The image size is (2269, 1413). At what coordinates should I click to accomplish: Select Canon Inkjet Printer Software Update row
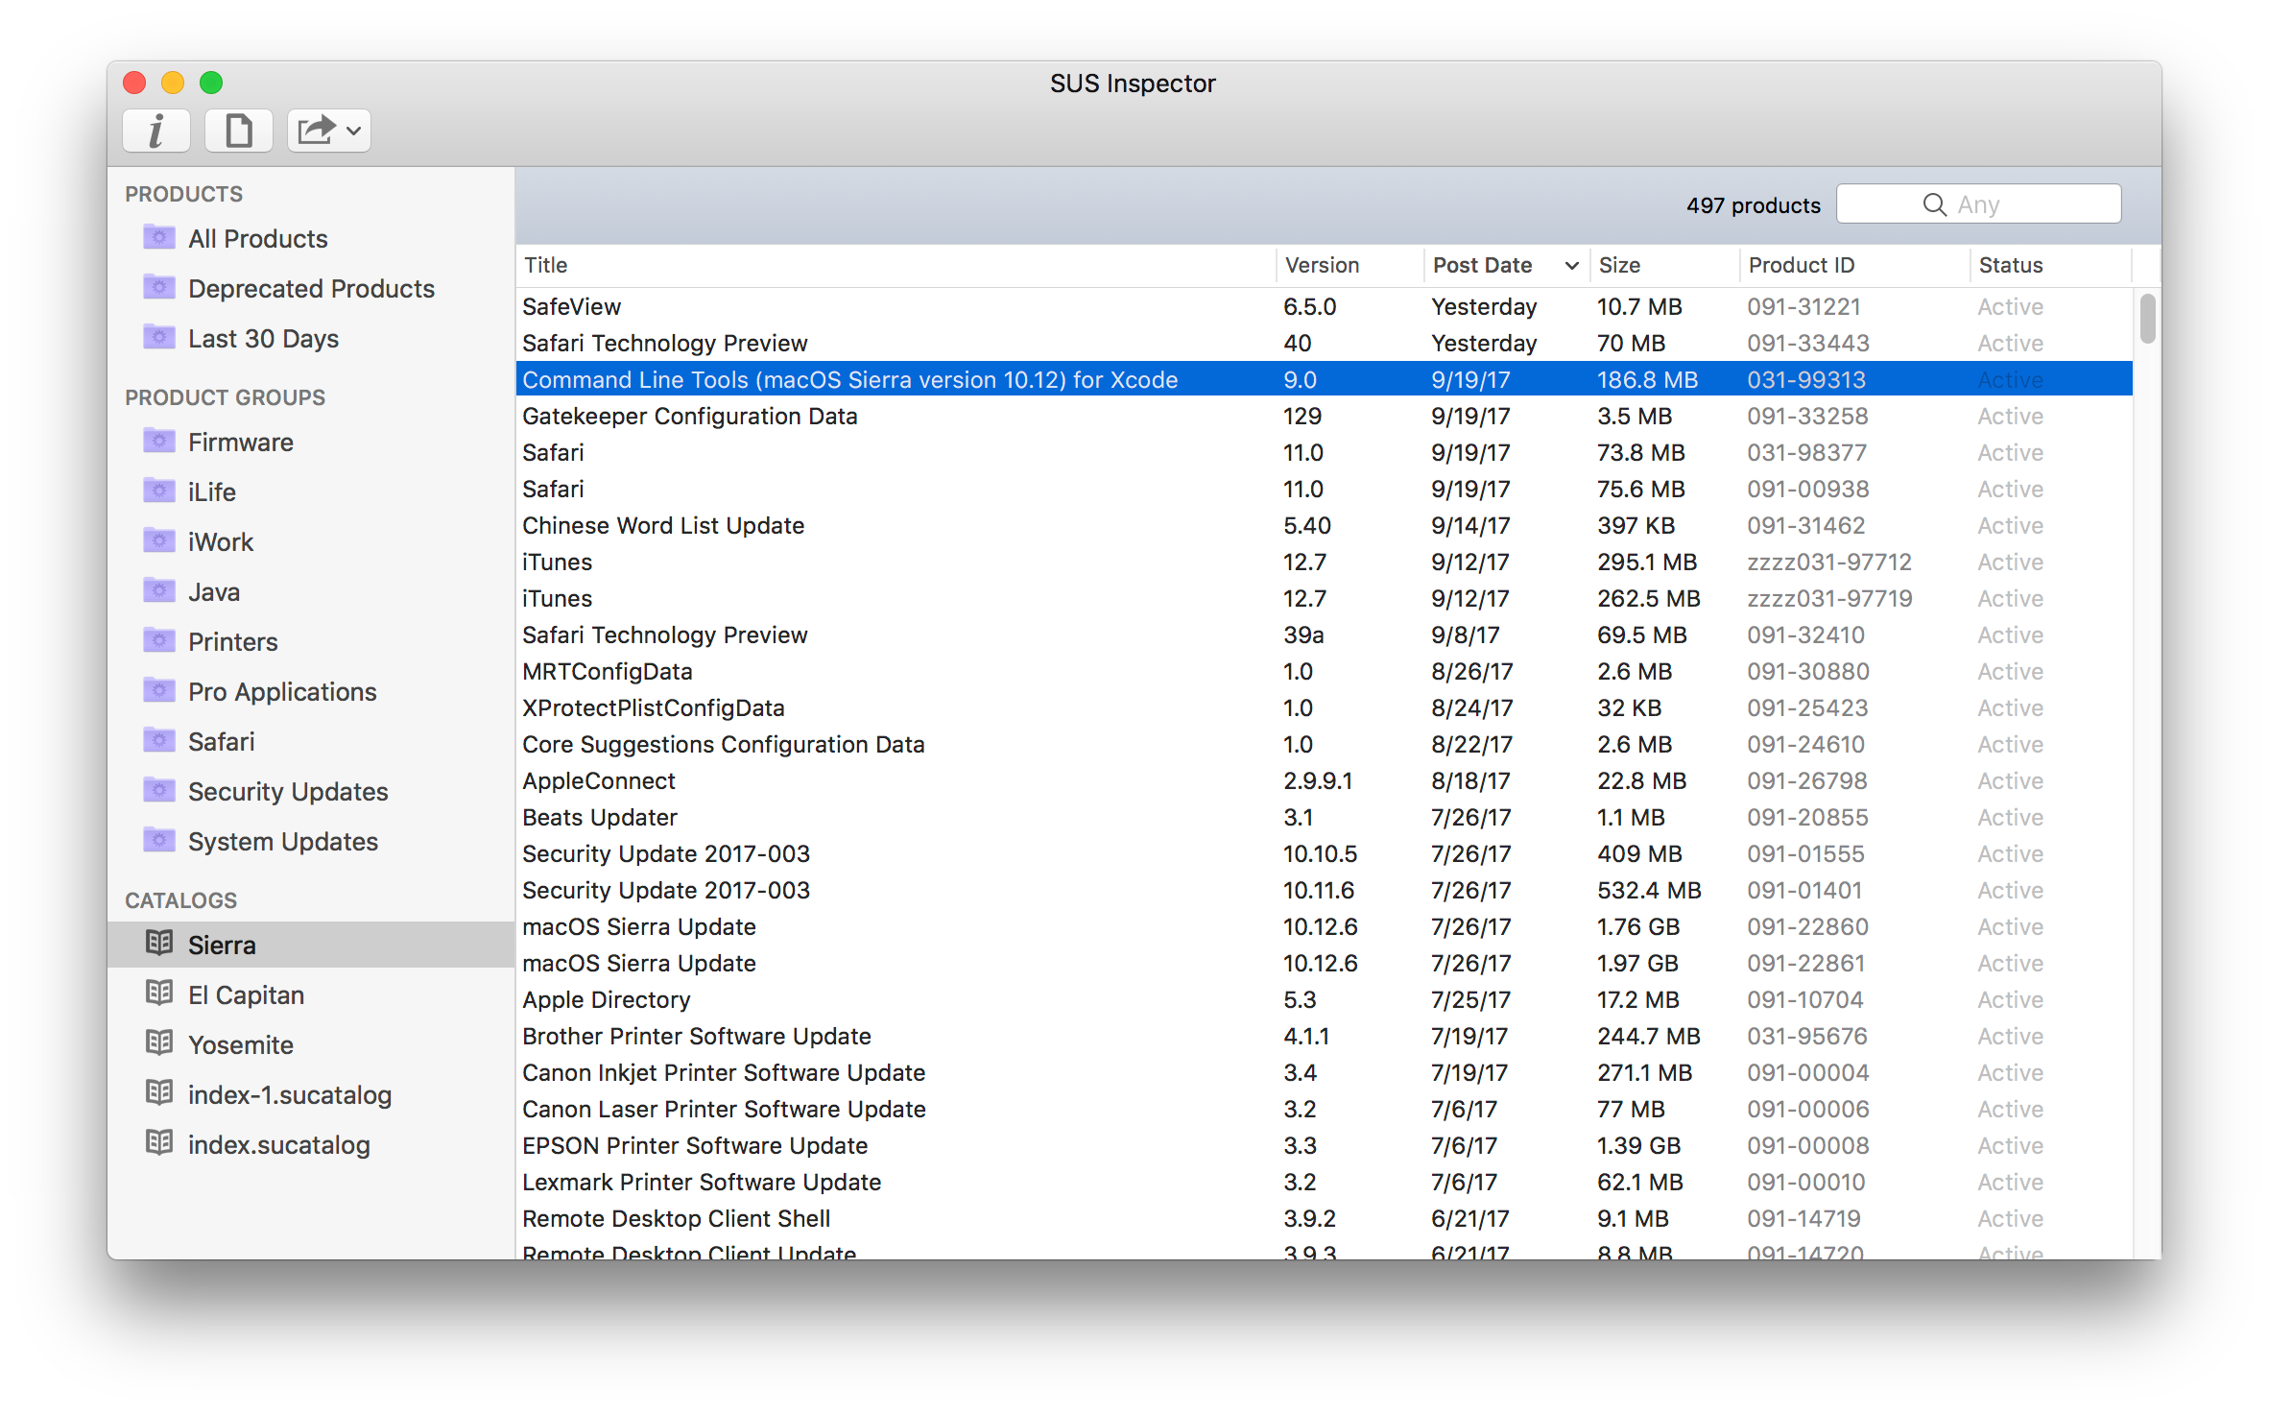[x=1324, y=1072]
